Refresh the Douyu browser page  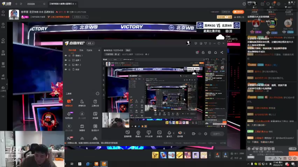21,4
